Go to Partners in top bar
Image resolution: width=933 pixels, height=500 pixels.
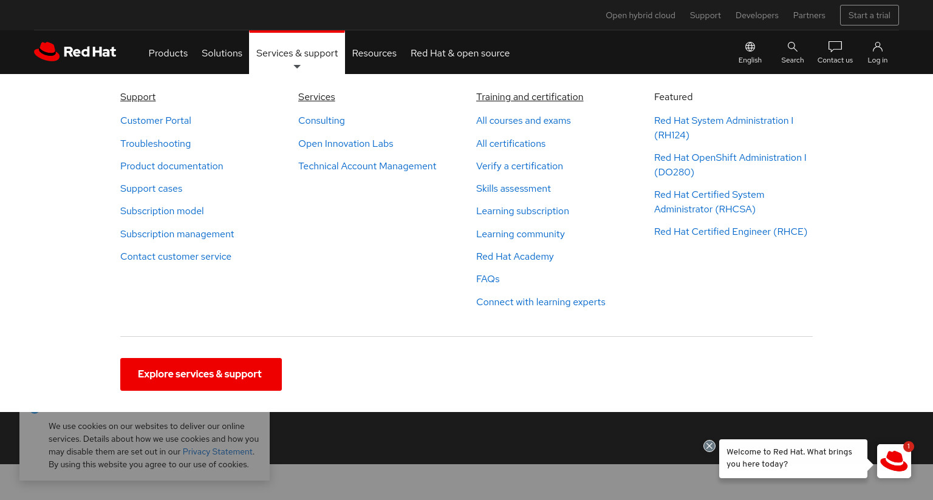click(809, 15)
